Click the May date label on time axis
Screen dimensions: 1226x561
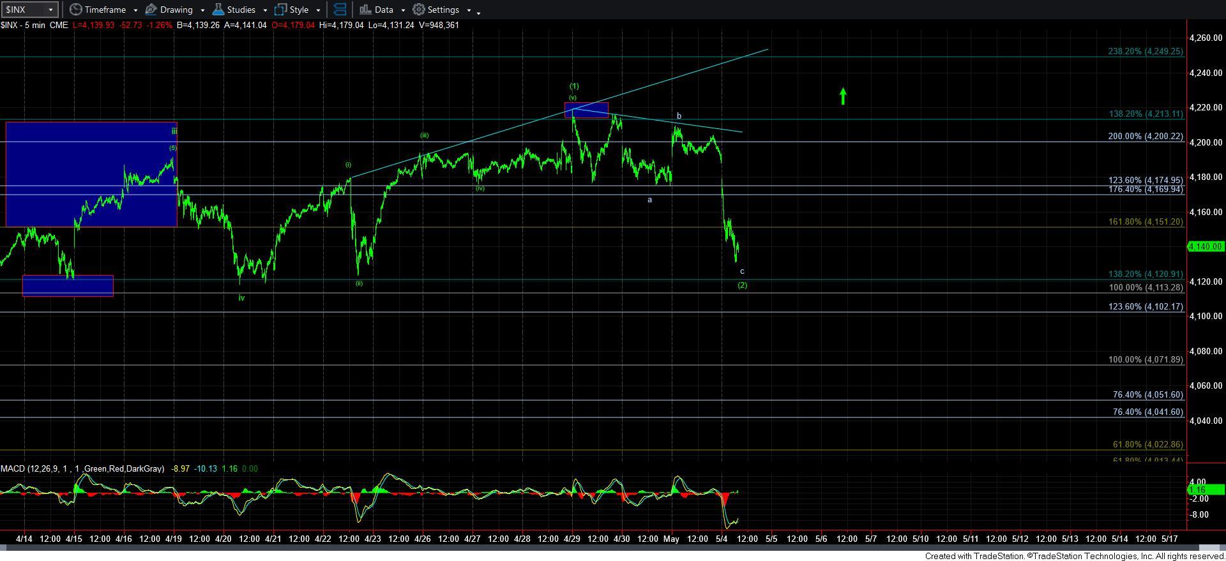671,539
